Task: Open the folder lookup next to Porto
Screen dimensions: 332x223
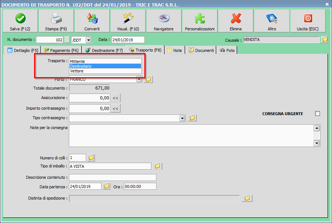Action: point(148,79)
